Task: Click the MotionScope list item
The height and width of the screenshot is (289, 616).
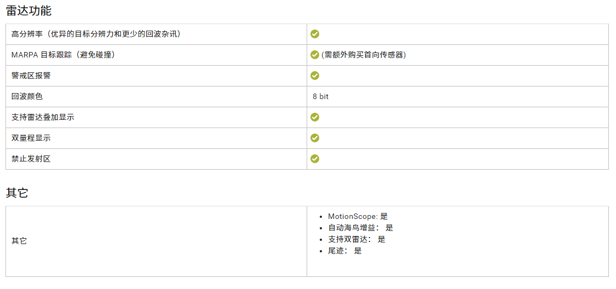Action: 358,216
